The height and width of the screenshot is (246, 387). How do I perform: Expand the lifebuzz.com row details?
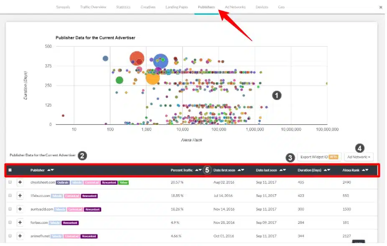tap(20, 196)
